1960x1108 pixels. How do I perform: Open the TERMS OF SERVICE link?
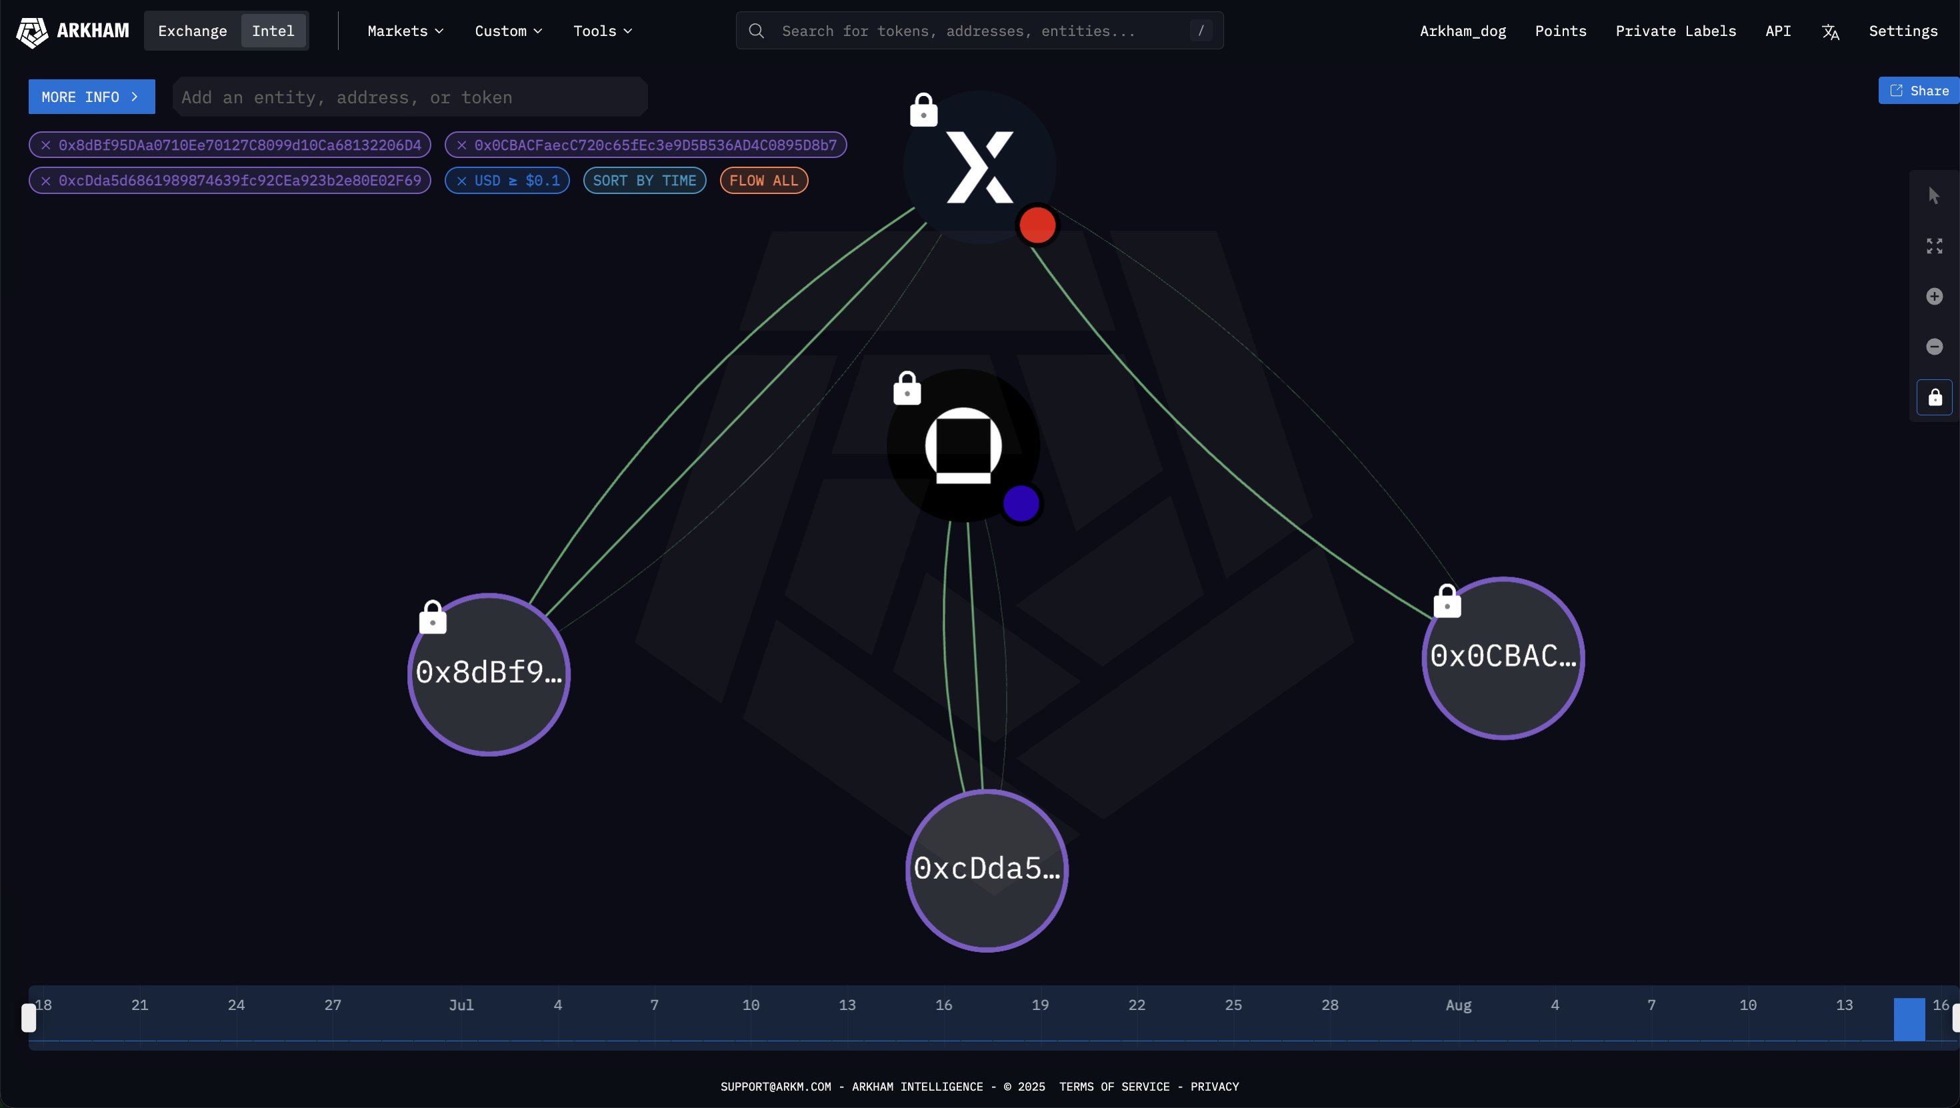pos(1115,1087)
